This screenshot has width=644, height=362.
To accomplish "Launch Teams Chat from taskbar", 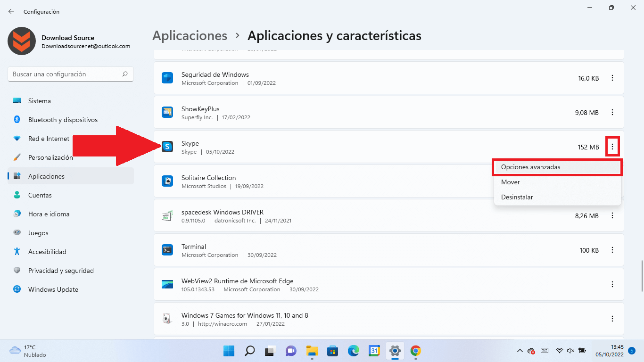I will (291, 351).
